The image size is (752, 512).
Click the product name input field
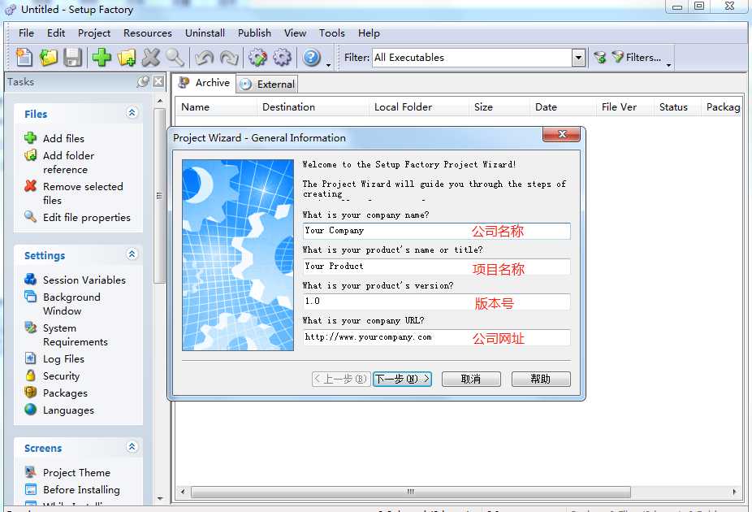coord(436,267)
